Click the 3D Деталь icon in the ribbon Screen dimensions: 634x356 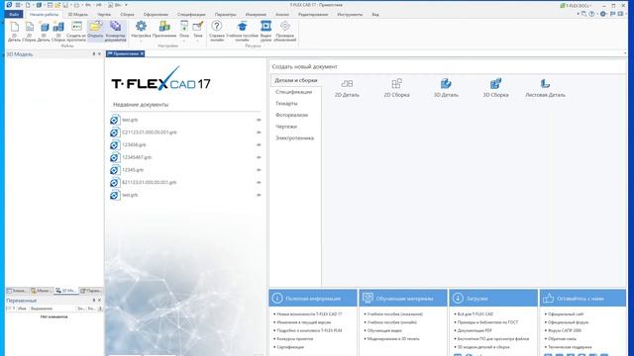[44, 31]
